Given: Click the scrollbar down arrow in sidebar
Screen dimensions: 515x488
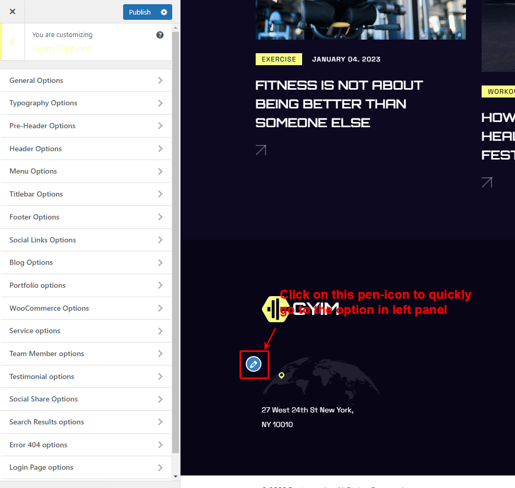Looking at the screenshot, I should point(175,476).
